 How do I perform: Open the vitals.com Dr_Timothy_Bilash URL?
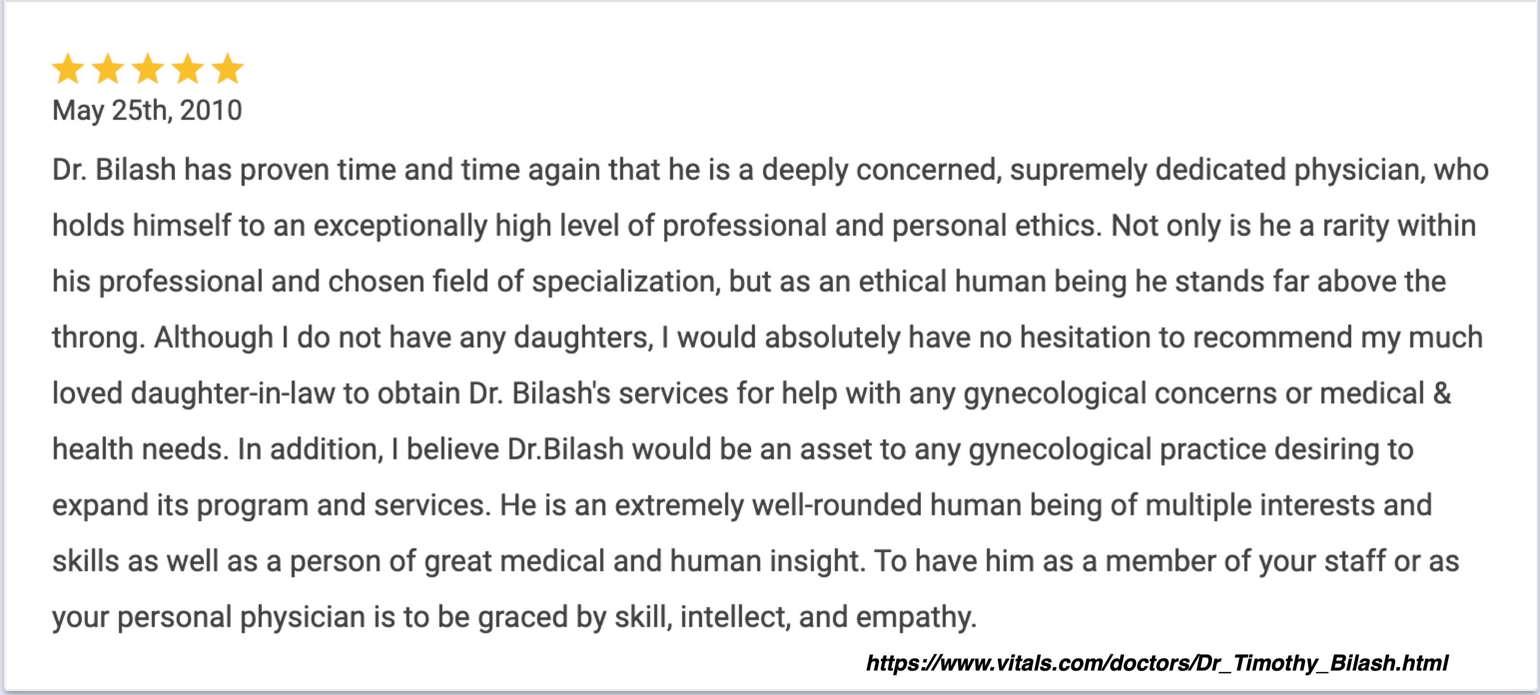coord(1157,663)
